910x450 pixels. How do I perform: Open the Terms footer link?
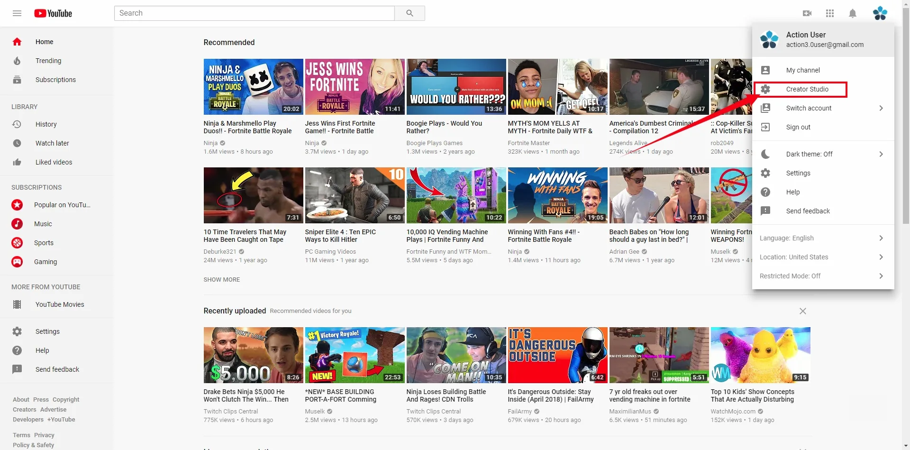tap(21, 435)
